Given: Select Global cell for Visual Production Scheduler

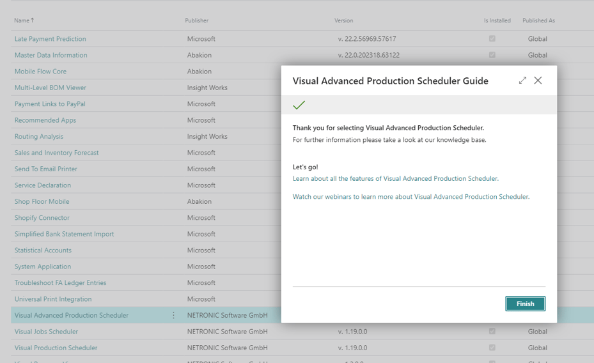Looking at the screenshot, I should (x=538, y=348).
